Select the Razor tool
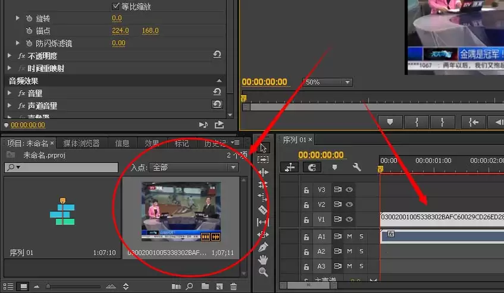Viewport: 504px width, 293px height. pos(263,210)
